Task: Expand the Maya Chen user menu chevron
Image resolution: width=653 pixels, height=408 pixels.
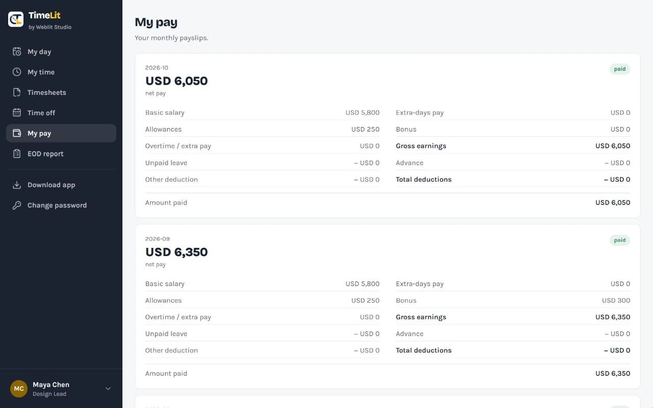Action: [108, 389]
